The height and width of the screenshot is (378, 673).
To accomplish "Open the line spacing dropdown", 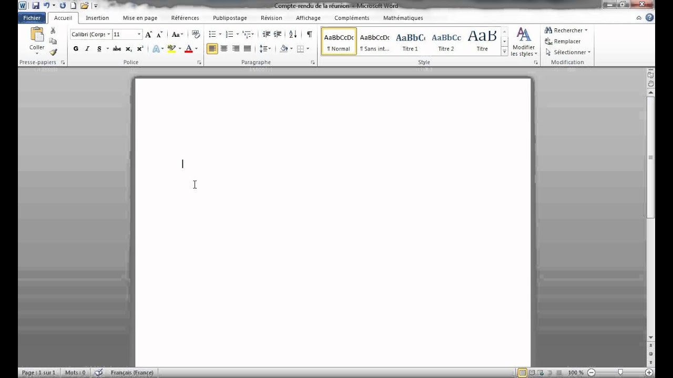I will [x=265, y=48].
